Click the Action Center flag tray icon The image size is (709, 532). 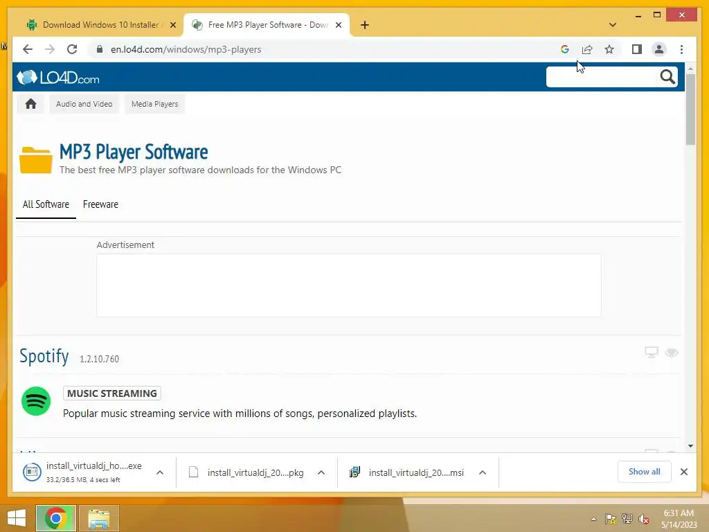coord(610,519)
